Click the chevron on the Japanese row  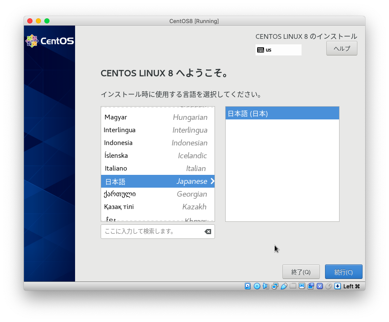212,181
